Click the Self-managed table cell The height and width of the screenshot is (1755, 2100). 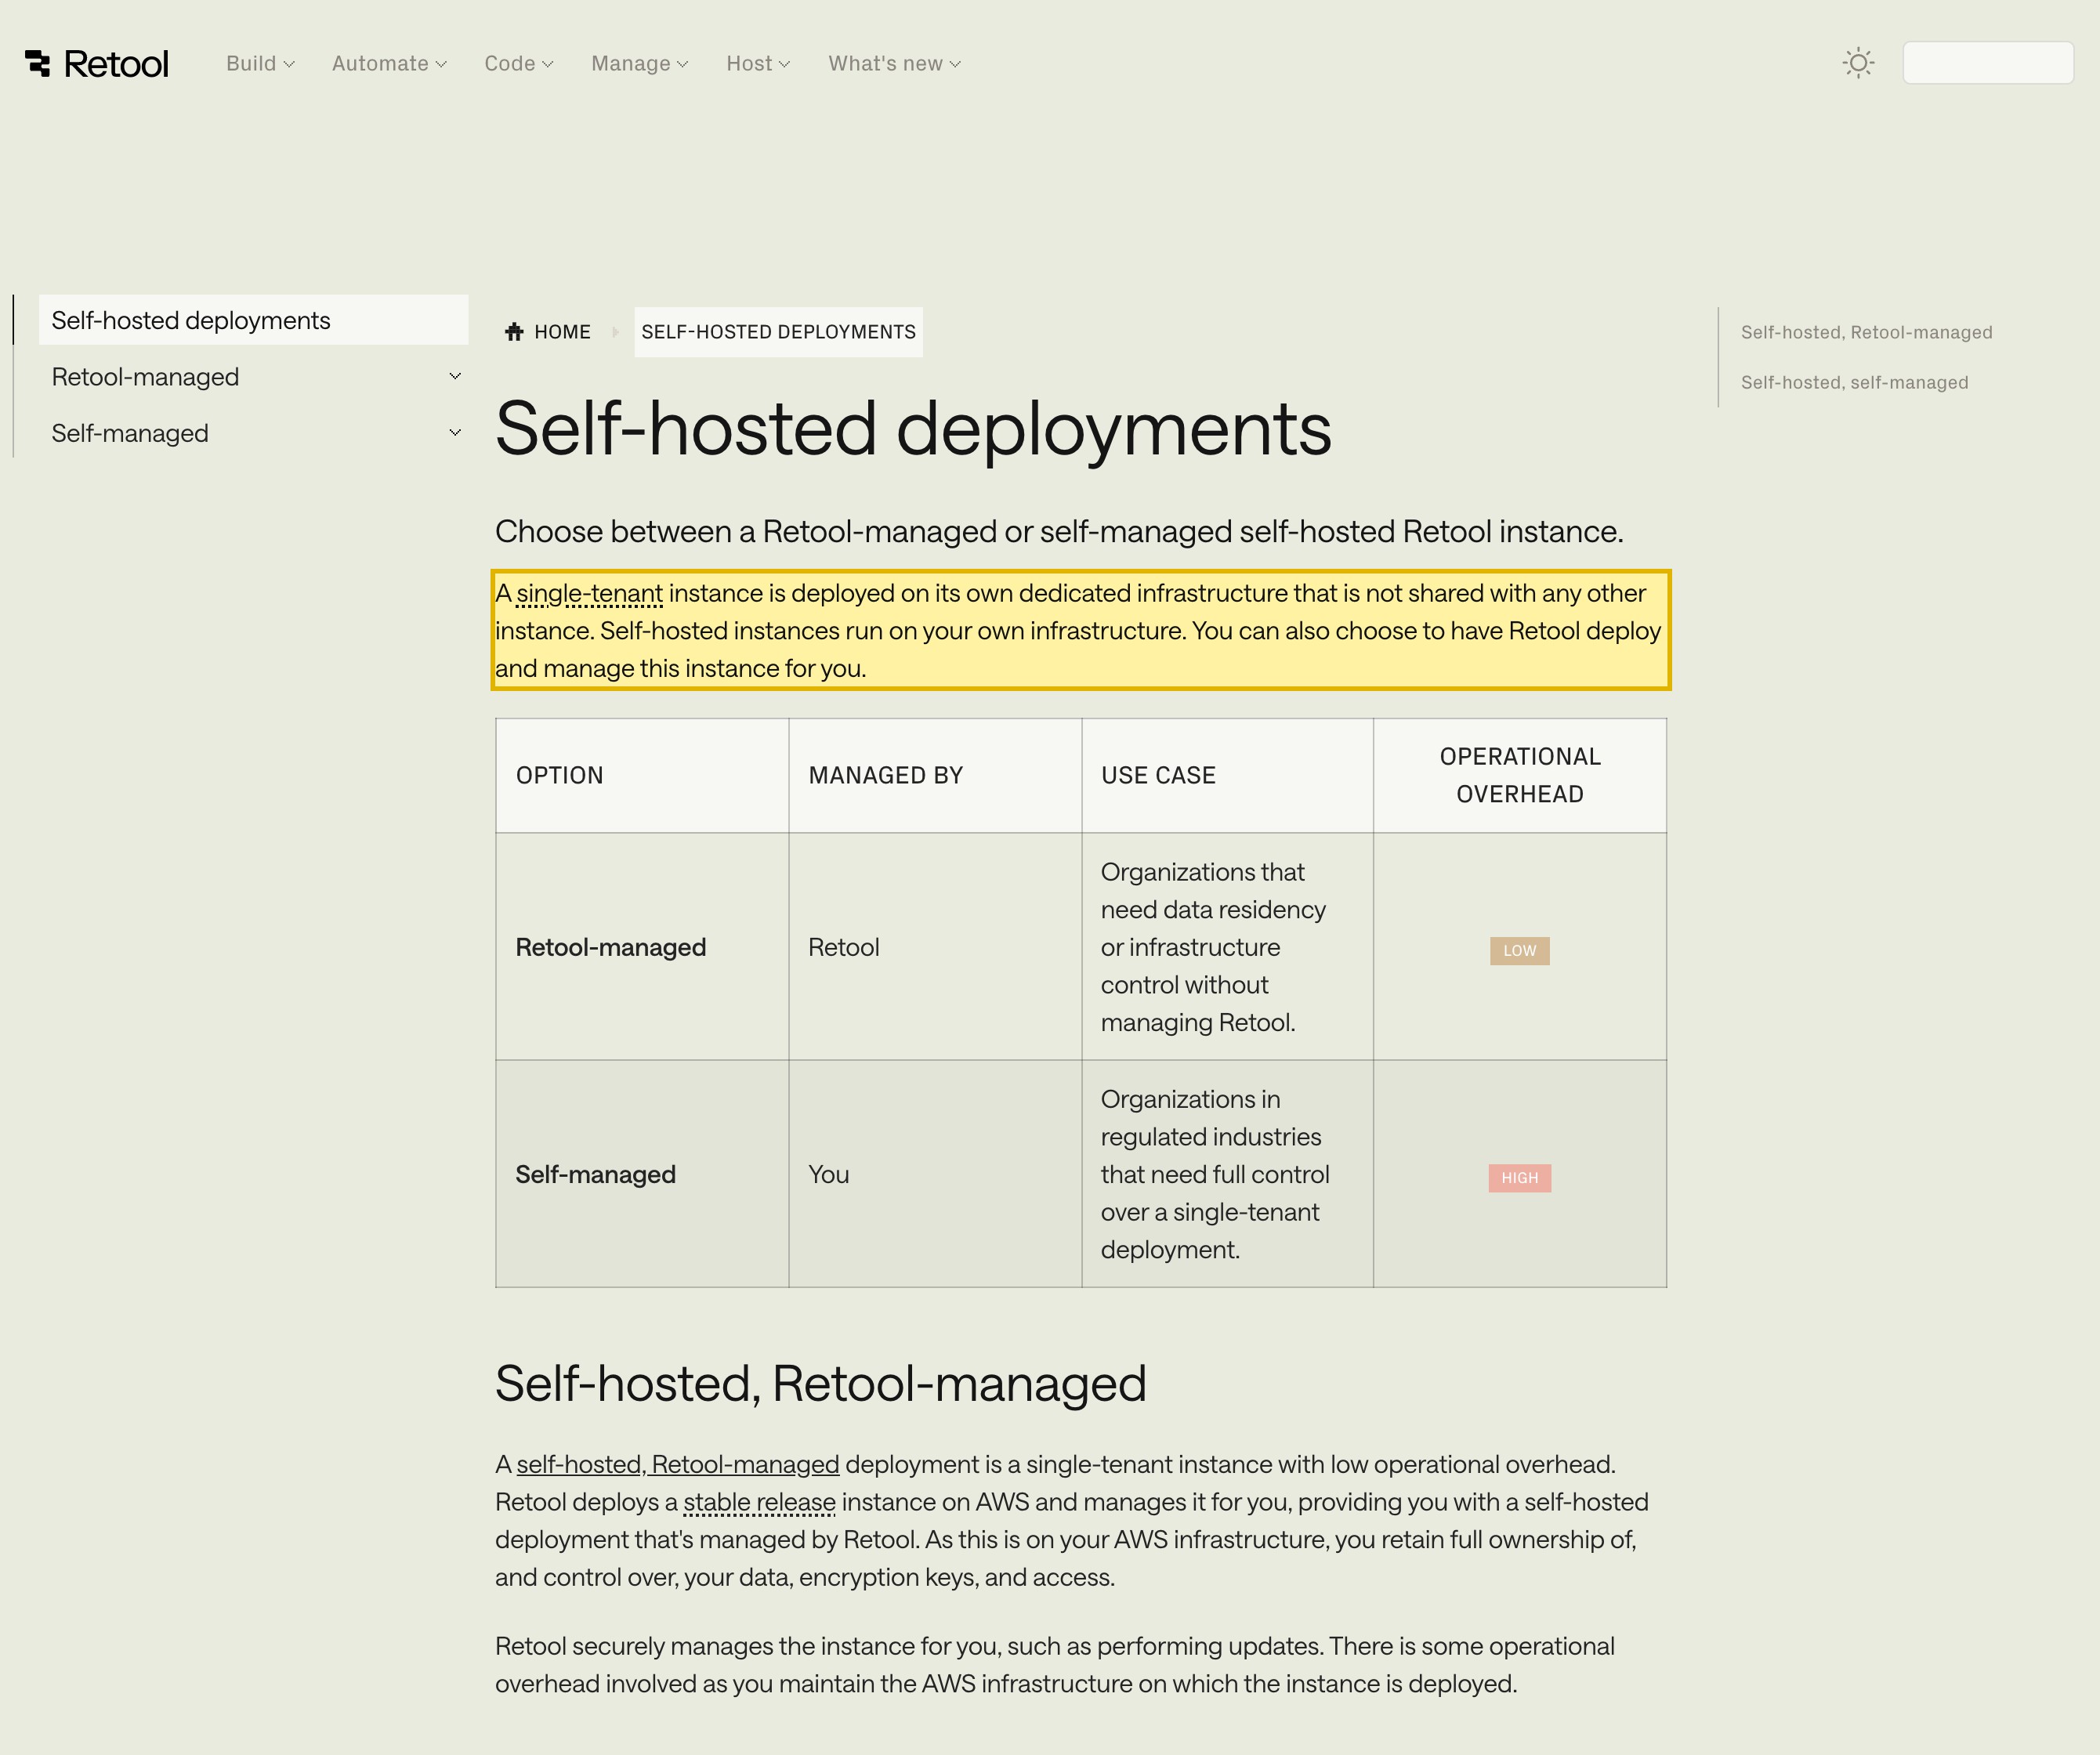point(642,1174)
